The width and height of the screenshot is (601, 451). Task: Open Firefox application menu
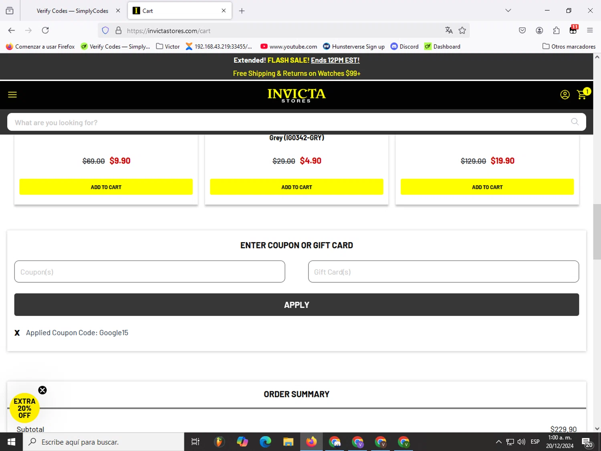[590, 30]
